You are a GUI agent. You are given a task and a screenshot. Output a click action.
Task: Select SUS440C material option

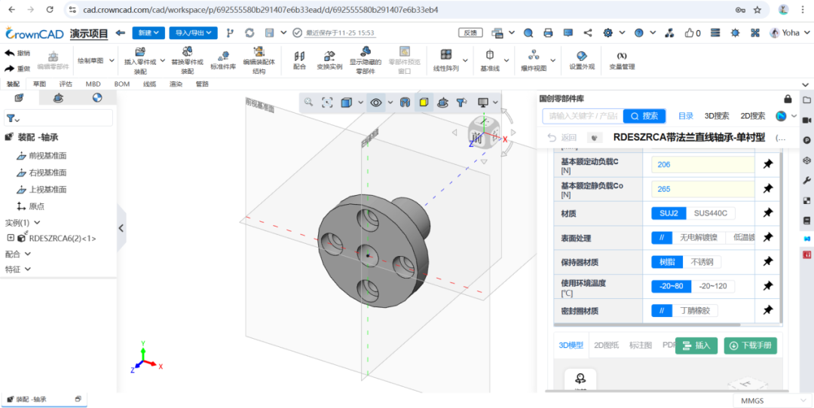[x=710, y=213]
